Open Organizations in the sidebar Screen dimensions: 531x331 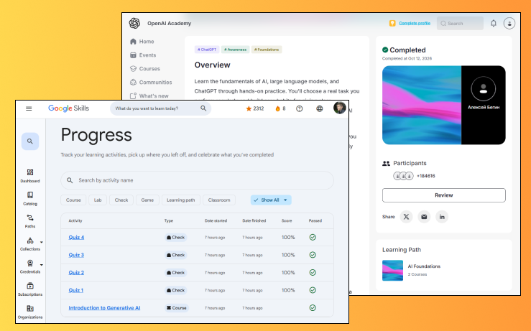pos(30,312)
